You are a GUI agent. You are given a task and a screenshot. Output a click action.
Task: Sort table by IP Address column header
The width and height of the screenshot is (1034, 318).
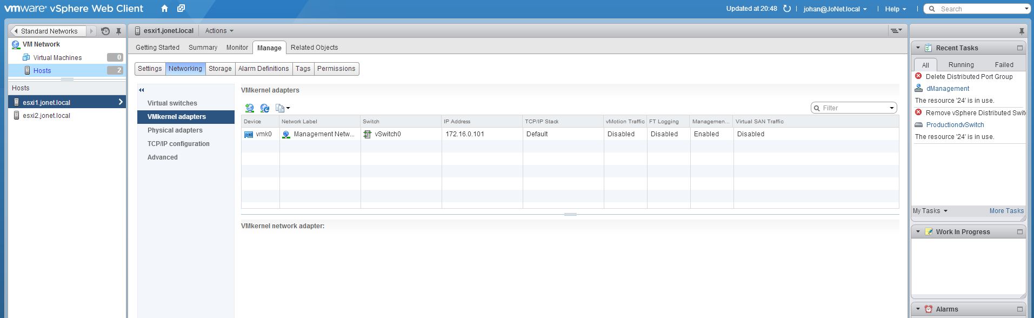pos(482,122)
